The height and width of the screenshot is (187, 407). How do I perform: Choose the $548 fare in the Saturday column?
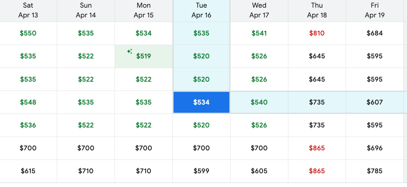(x=28, y=102)
